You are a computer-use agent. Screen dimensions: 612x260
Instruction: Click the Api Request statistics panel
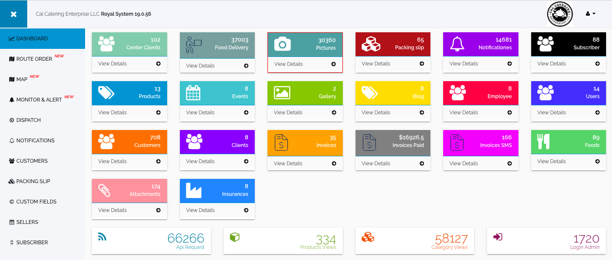pos(151,241)
